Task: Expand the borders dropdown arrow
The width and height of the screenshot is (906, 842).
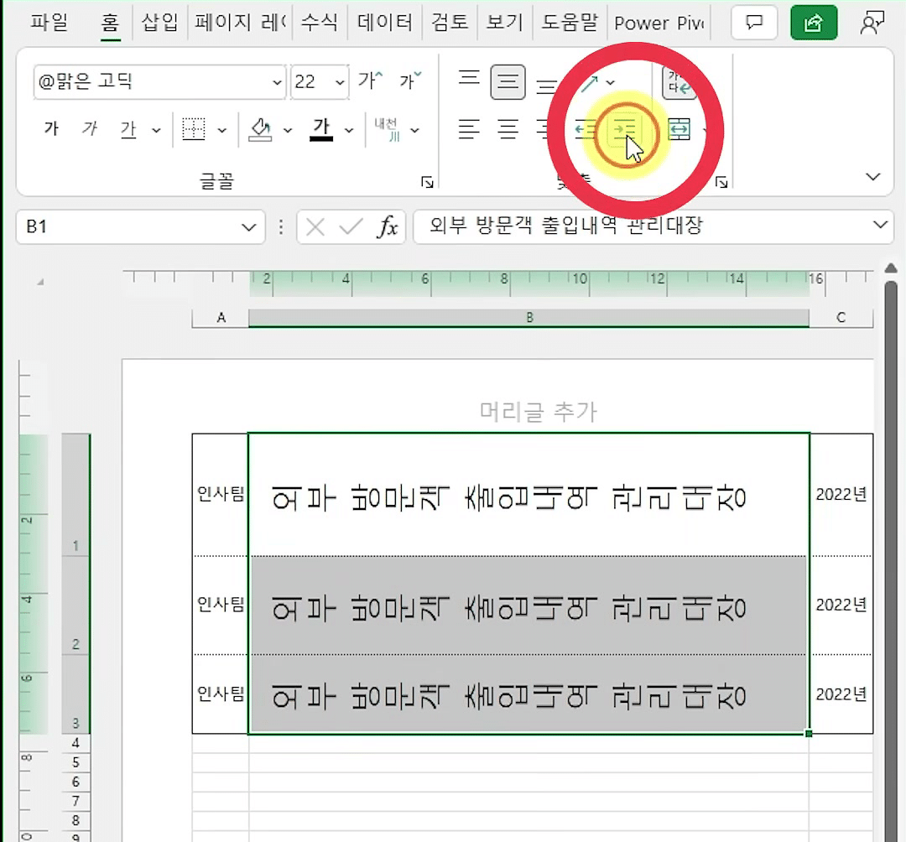Action: [221, 131]
